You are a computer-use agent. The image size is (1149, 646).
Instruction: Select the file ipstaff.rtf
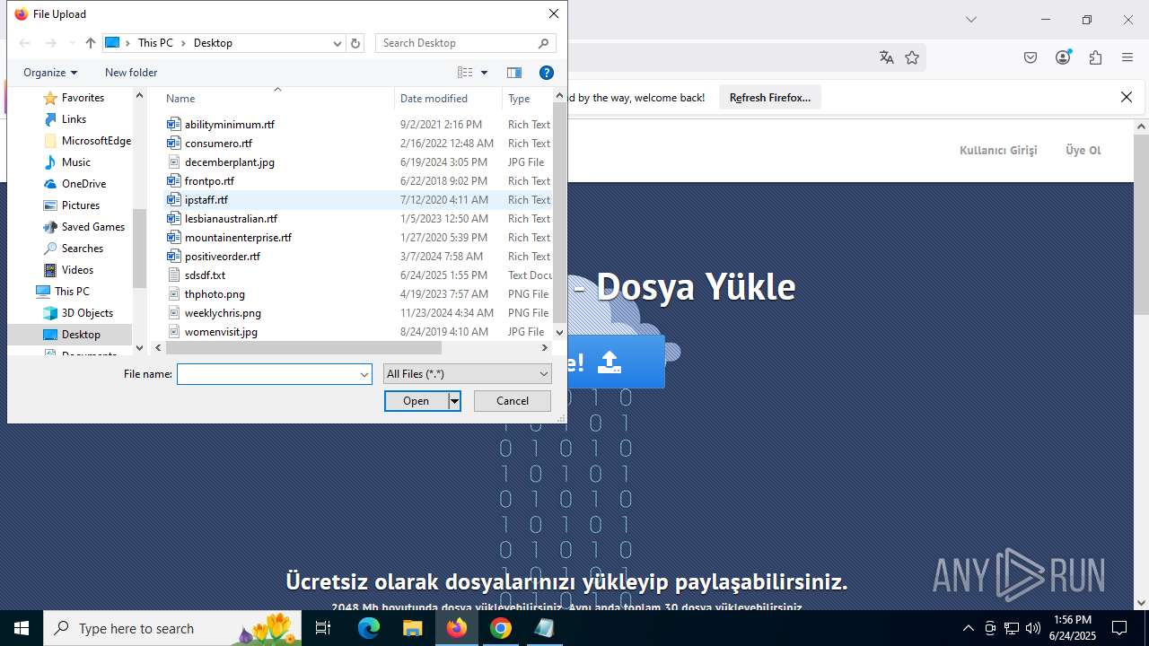(206, 200)
